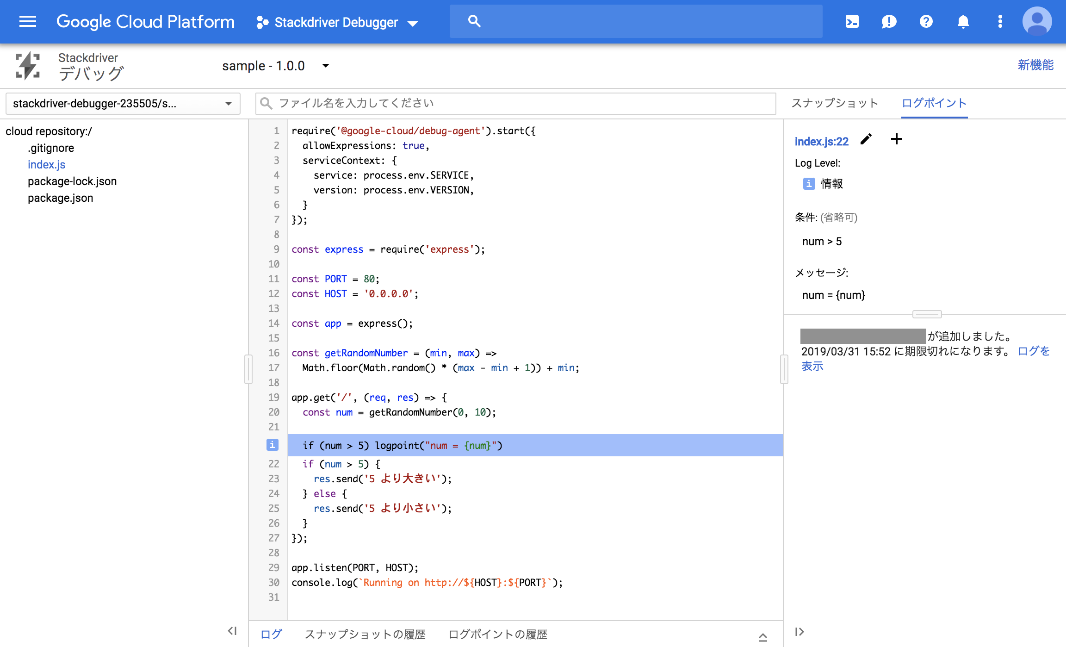Collapse the left file panel
This screenshot has width=1066, height=647.
[232, 631]
